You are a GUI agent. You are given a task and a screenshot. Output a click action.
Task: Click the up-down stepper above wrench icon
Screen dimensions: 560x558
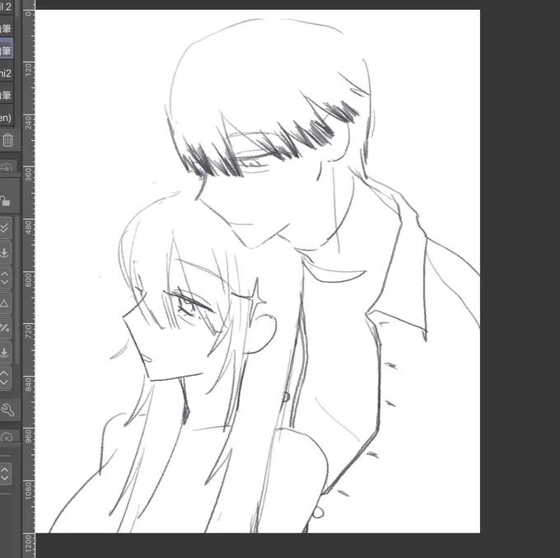(4, 377)
